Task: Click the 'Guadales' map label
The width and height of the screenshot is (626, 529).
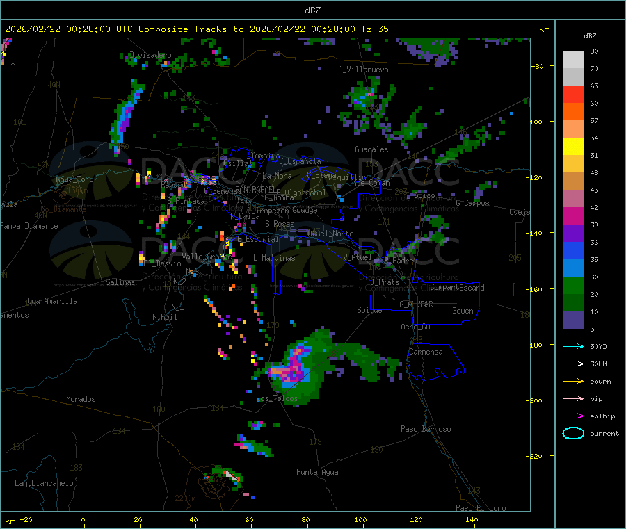Action: (x=371, y=149)
